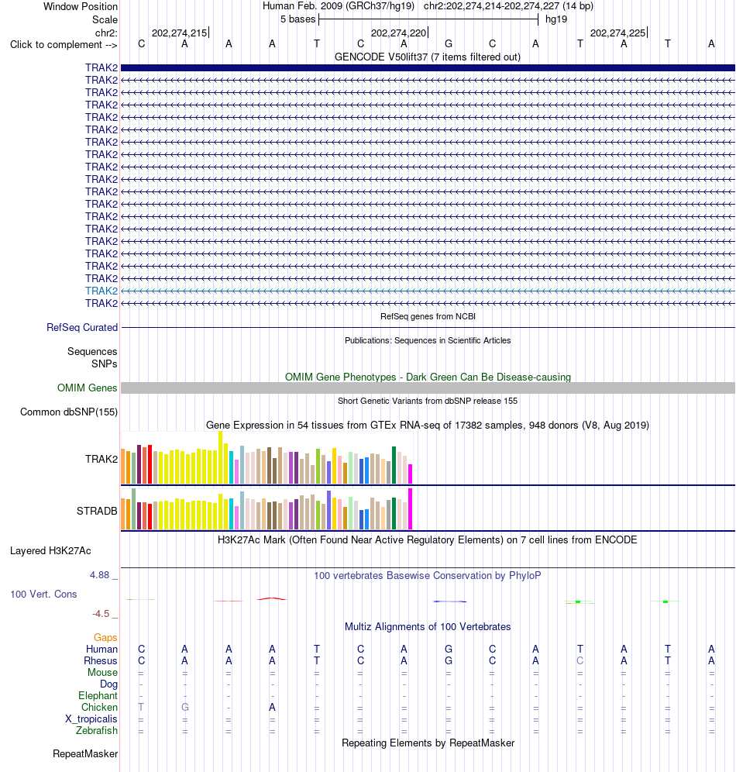Click the Human alignment row label
This screenshot has height=772, width=736.
101,650
